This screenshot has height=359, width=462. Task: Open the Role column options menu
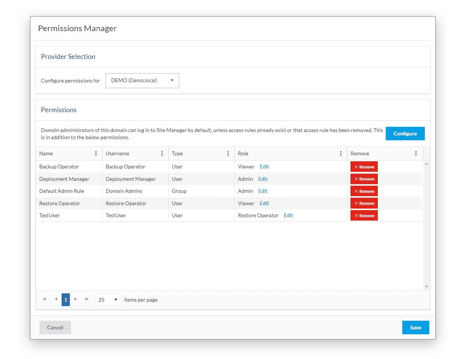point(341,153)
